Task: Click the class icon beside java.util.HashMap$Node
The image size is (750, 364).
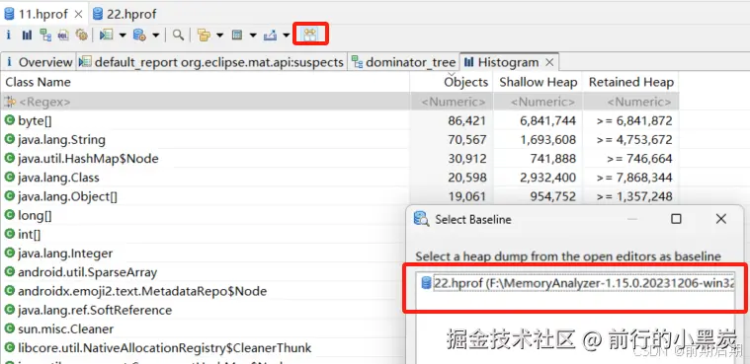Action: tap(10, 158)
